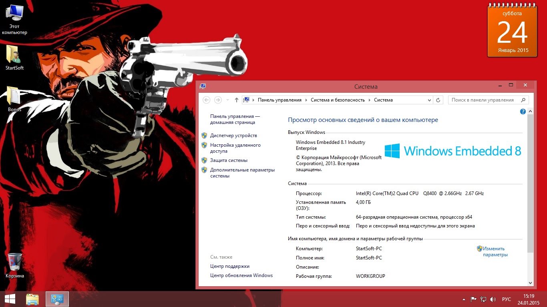Open the volume speaker tray icon
The height and width of the screenshot is (307, 547).
coord(493,299)
